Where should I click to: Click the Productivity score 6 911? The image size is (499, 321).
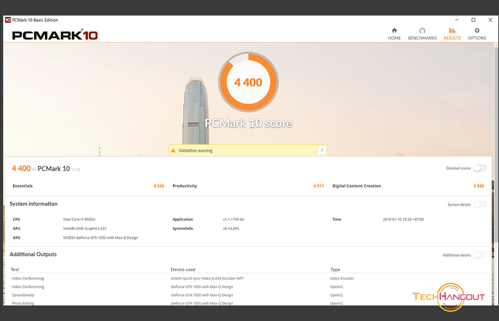319,186
